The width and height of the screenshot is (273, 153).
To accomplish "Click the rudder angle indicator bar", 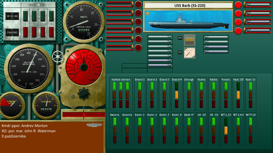I will [x=83, y=114].
